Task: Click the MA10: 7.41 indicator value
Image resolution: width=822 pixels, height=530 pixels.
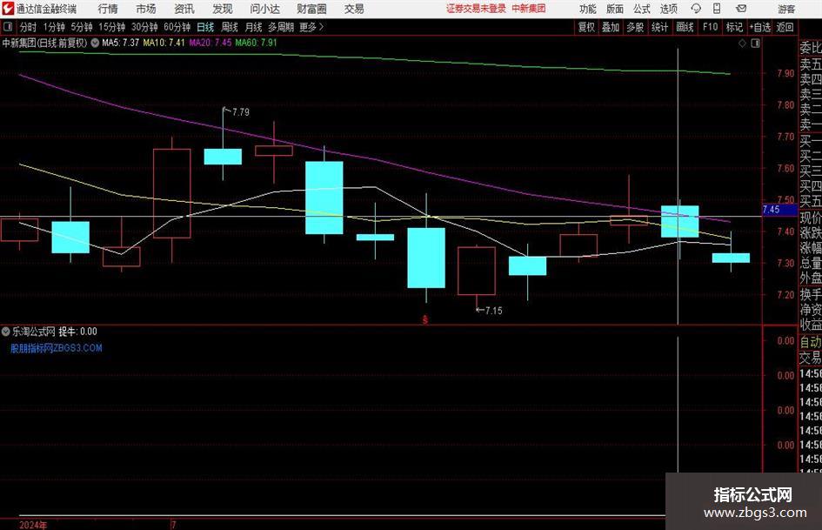Action: pyautogui.click(x=164, y=43)
